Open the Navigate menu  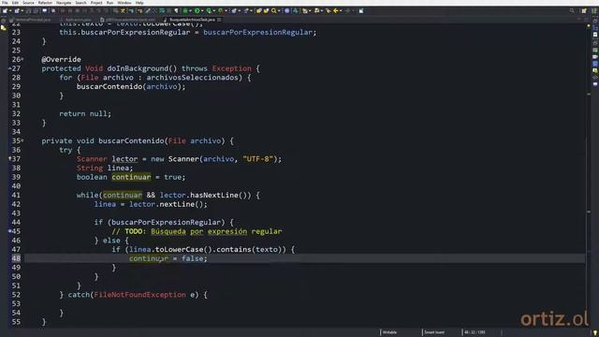64,3
